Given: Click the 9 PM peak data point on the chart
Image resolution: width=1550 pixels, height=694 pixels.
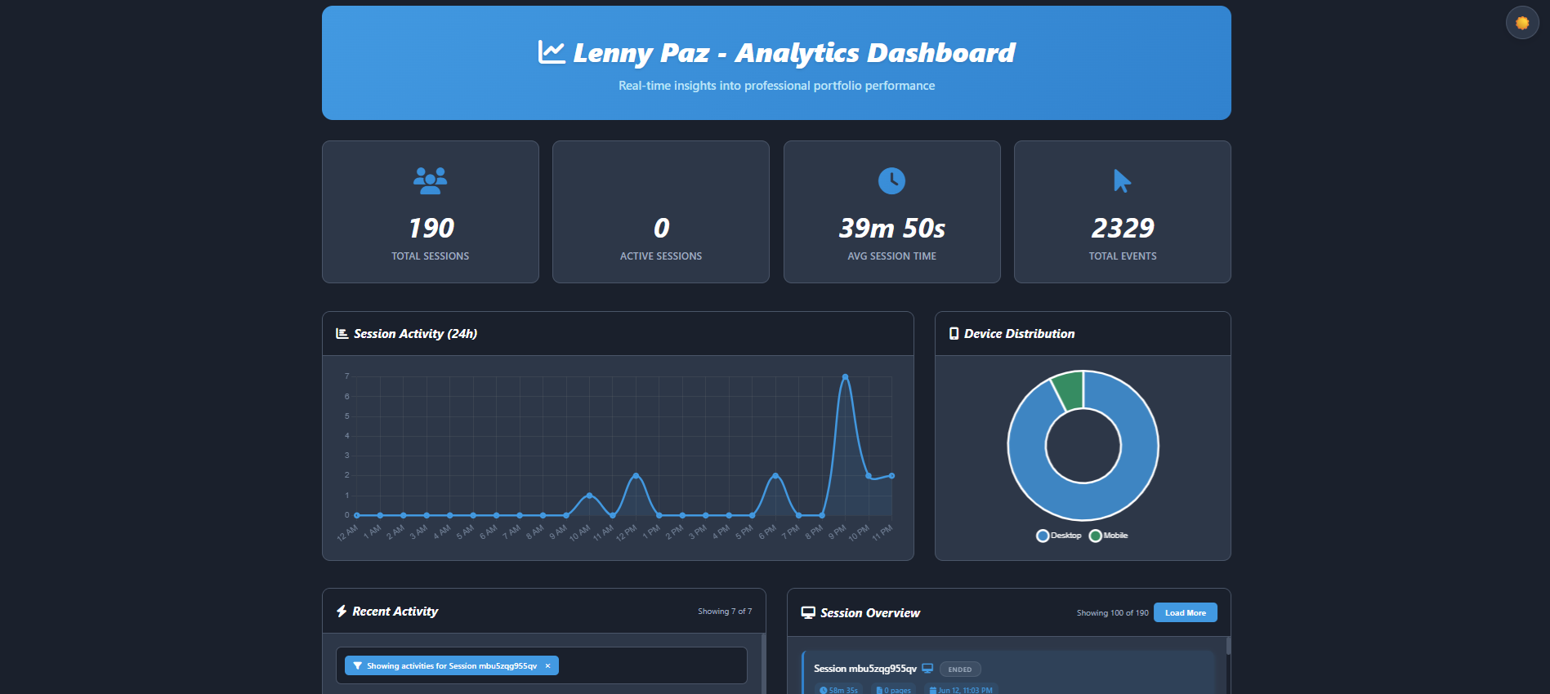Looking at the screenshot, I should [x=845, y=377].
